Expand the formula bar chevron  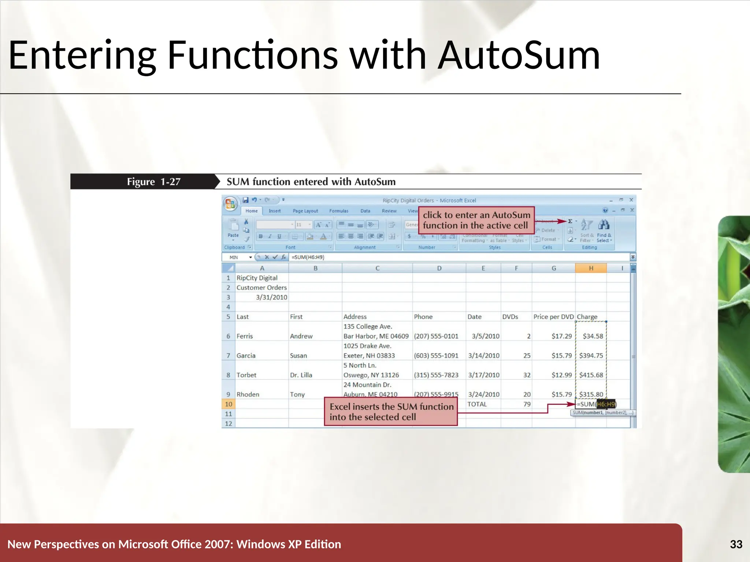(633, 257)
